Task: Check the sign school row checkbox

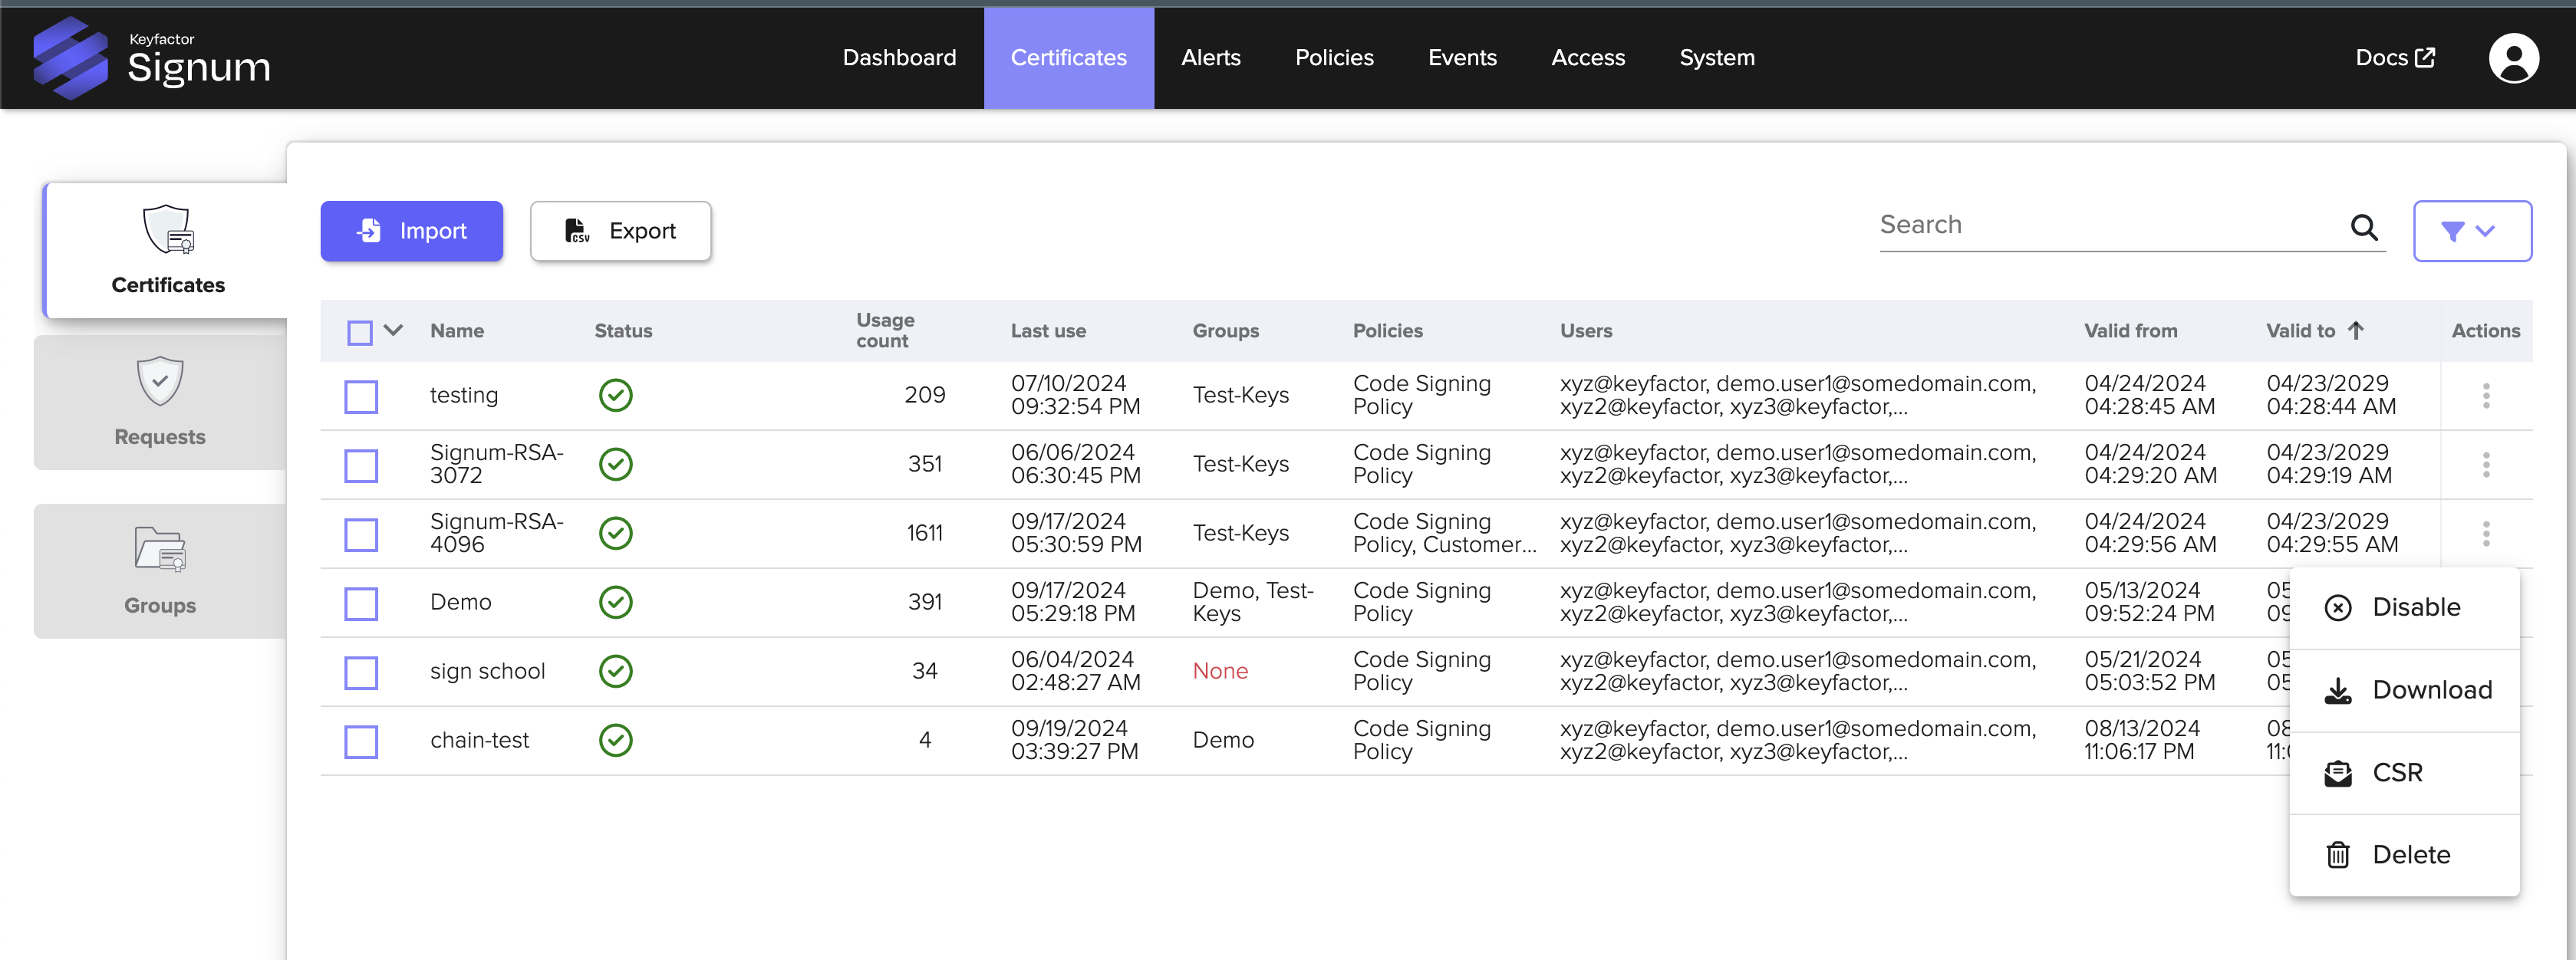Action: click(361, 672)
